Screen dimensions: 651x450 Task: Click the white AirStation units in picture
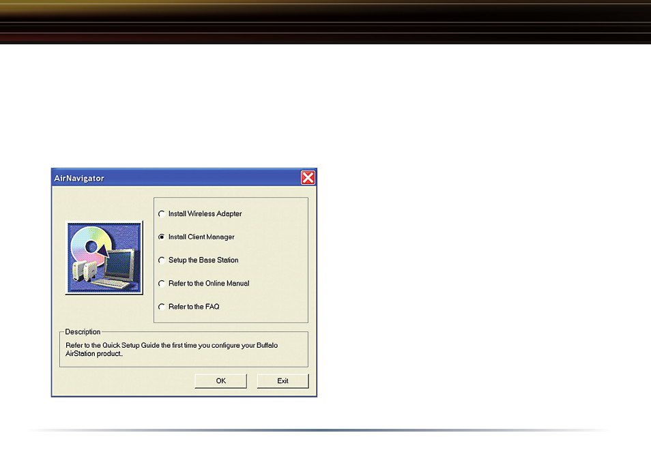point(85,271)
